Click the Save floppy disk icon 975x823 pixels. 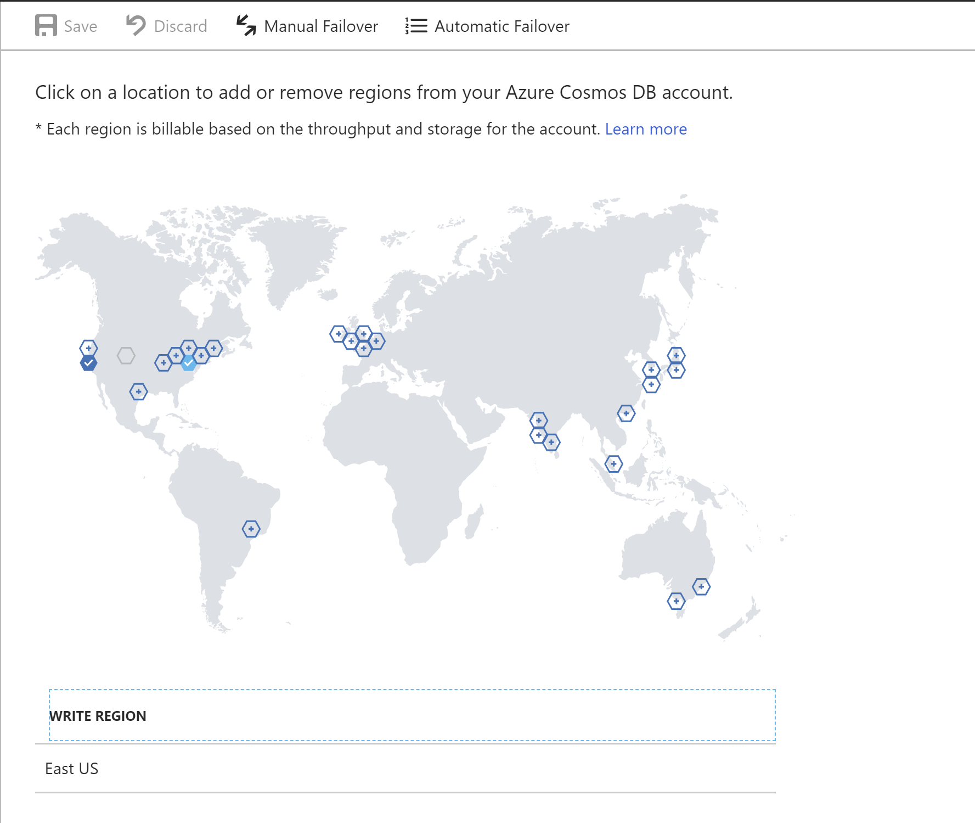click(x=46, y=26)
